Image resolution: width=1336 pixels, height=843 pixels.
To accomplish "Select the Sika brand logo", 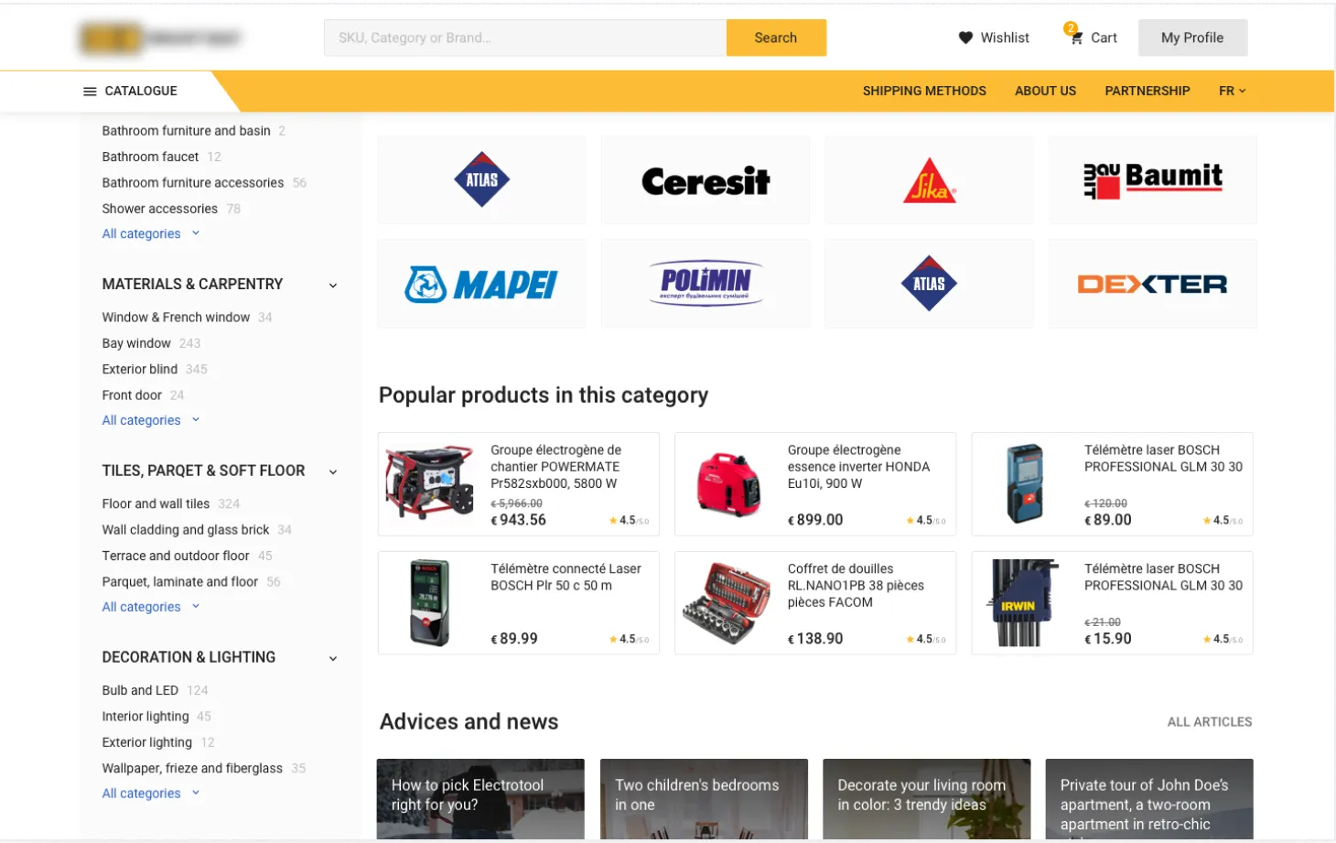I will tap(929, 180).
